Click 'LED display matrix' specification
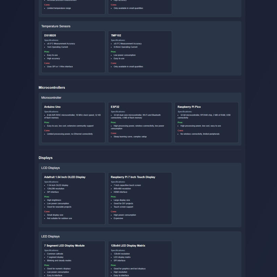Viewport: 277px width, 277px height. point(122,257)
